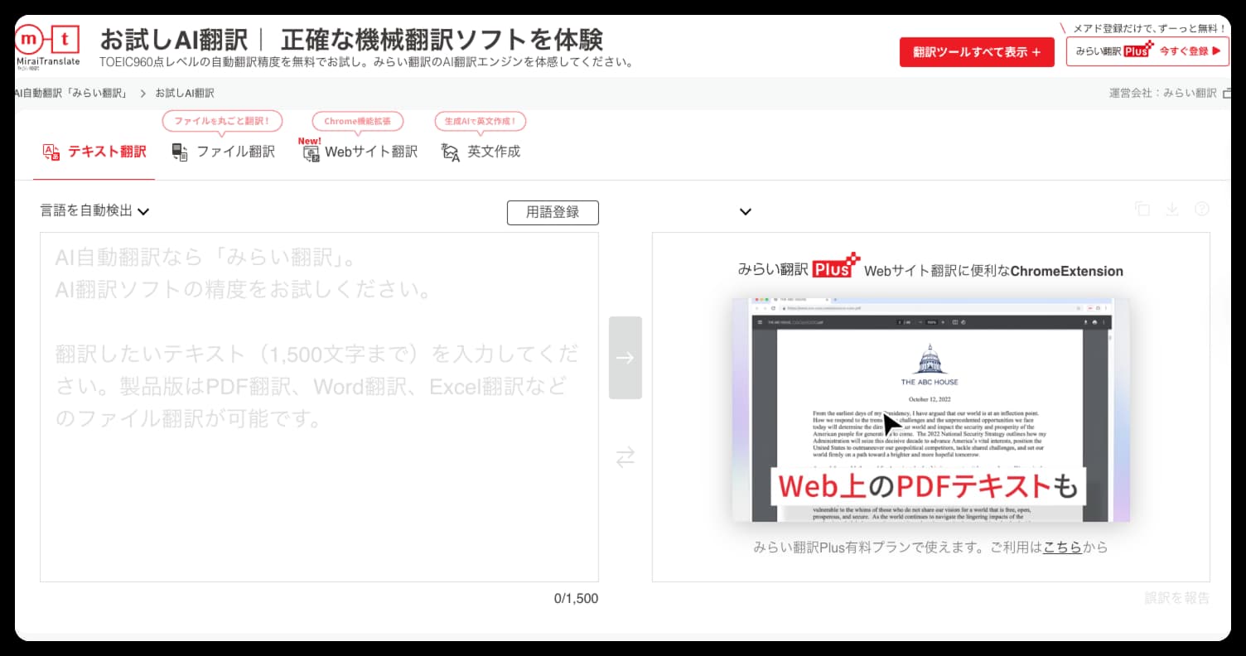The image size is (1246, 656).
Task: Click inside the source text input area
Action: pos(319,407)
